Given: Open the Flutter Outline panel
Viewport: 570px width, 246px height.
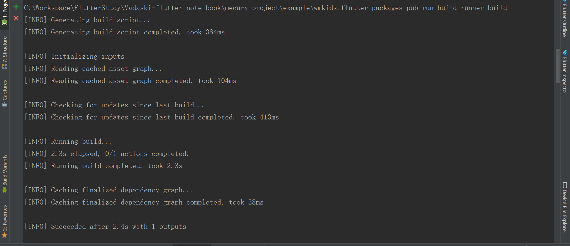Looking at the screenshot, I should [565, 18].
